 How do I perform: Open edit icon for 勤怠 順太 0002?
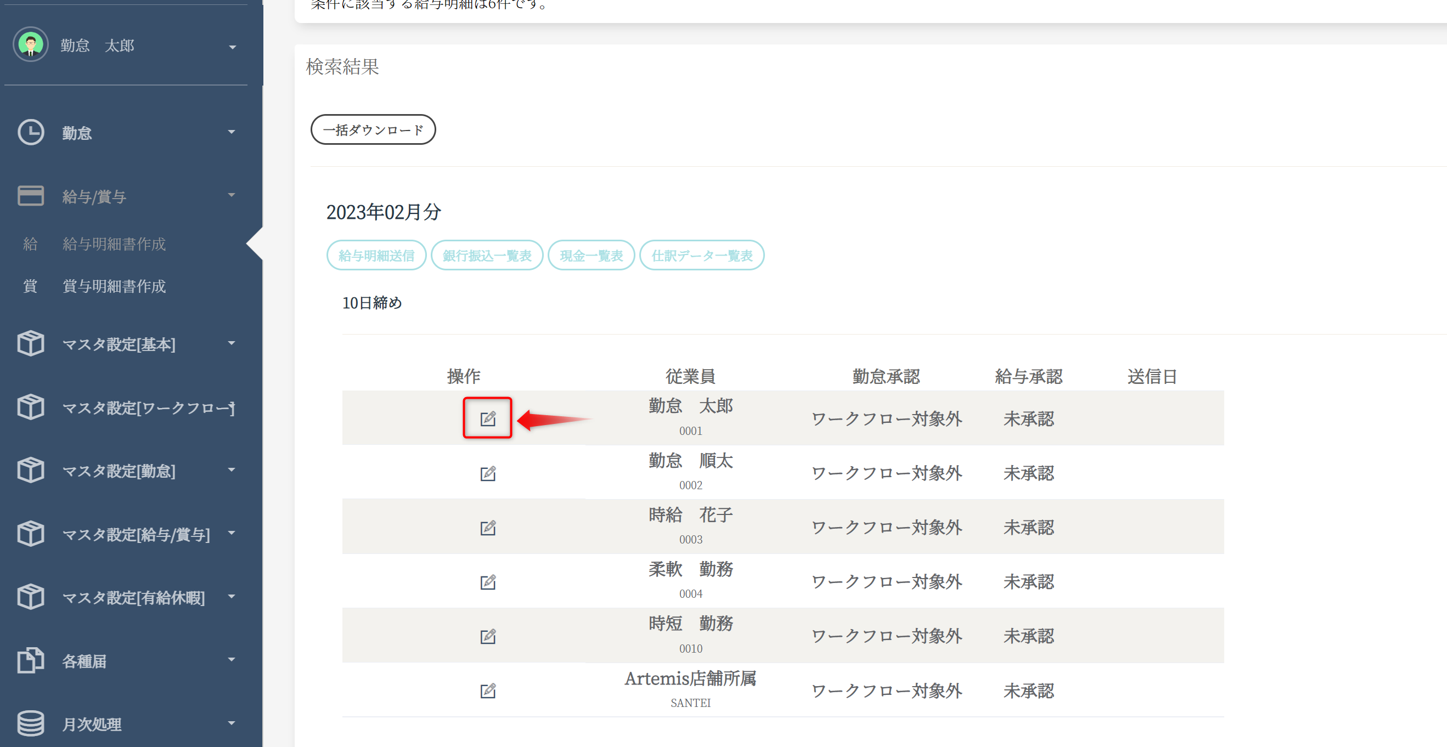click(488, 473)
